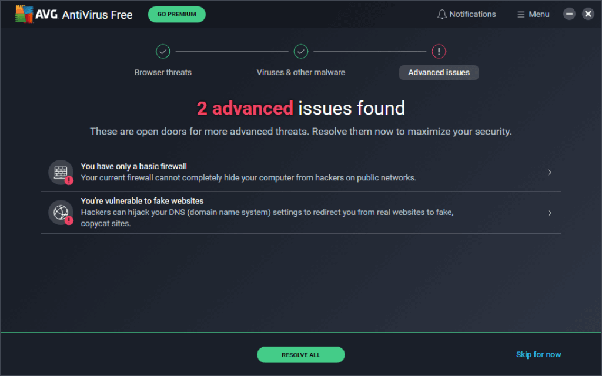Click the fake websites globe icon
The height and width of the screenshot is (376, 602).
point(61,212)
